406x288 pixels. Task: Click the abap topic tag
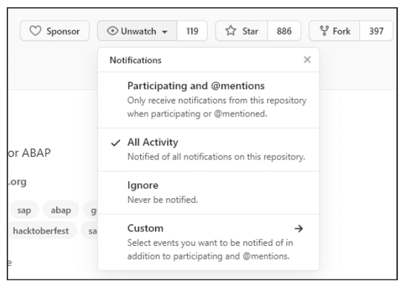(60, 211)
